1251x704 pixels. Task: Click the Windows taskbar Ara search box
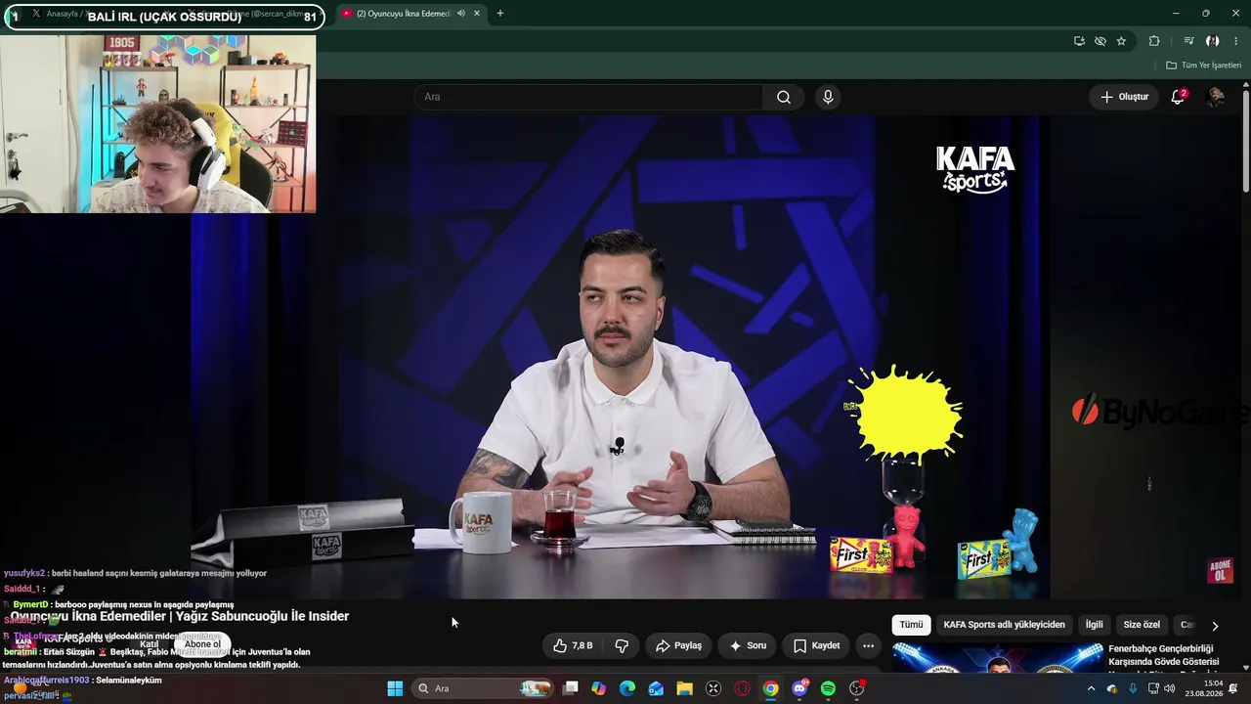tap(483, 688)
